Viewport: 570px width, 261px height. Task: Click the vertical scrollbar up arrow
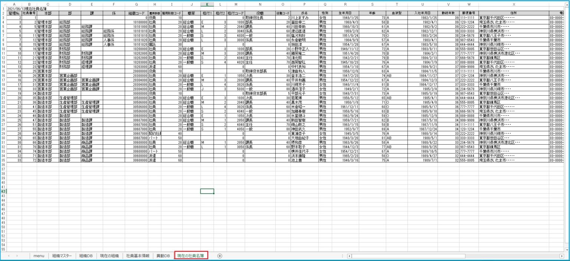point(567,4)
